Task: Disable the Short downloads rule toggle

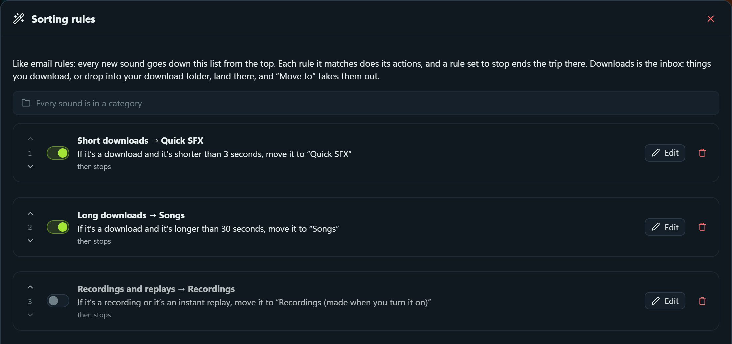Action: pyautogui.click(x=58, y=153)
